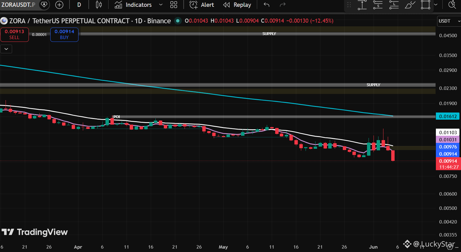Click the 0.01103 white price label
The height and width of the screenshot is (252, 461).
(448, 132)
